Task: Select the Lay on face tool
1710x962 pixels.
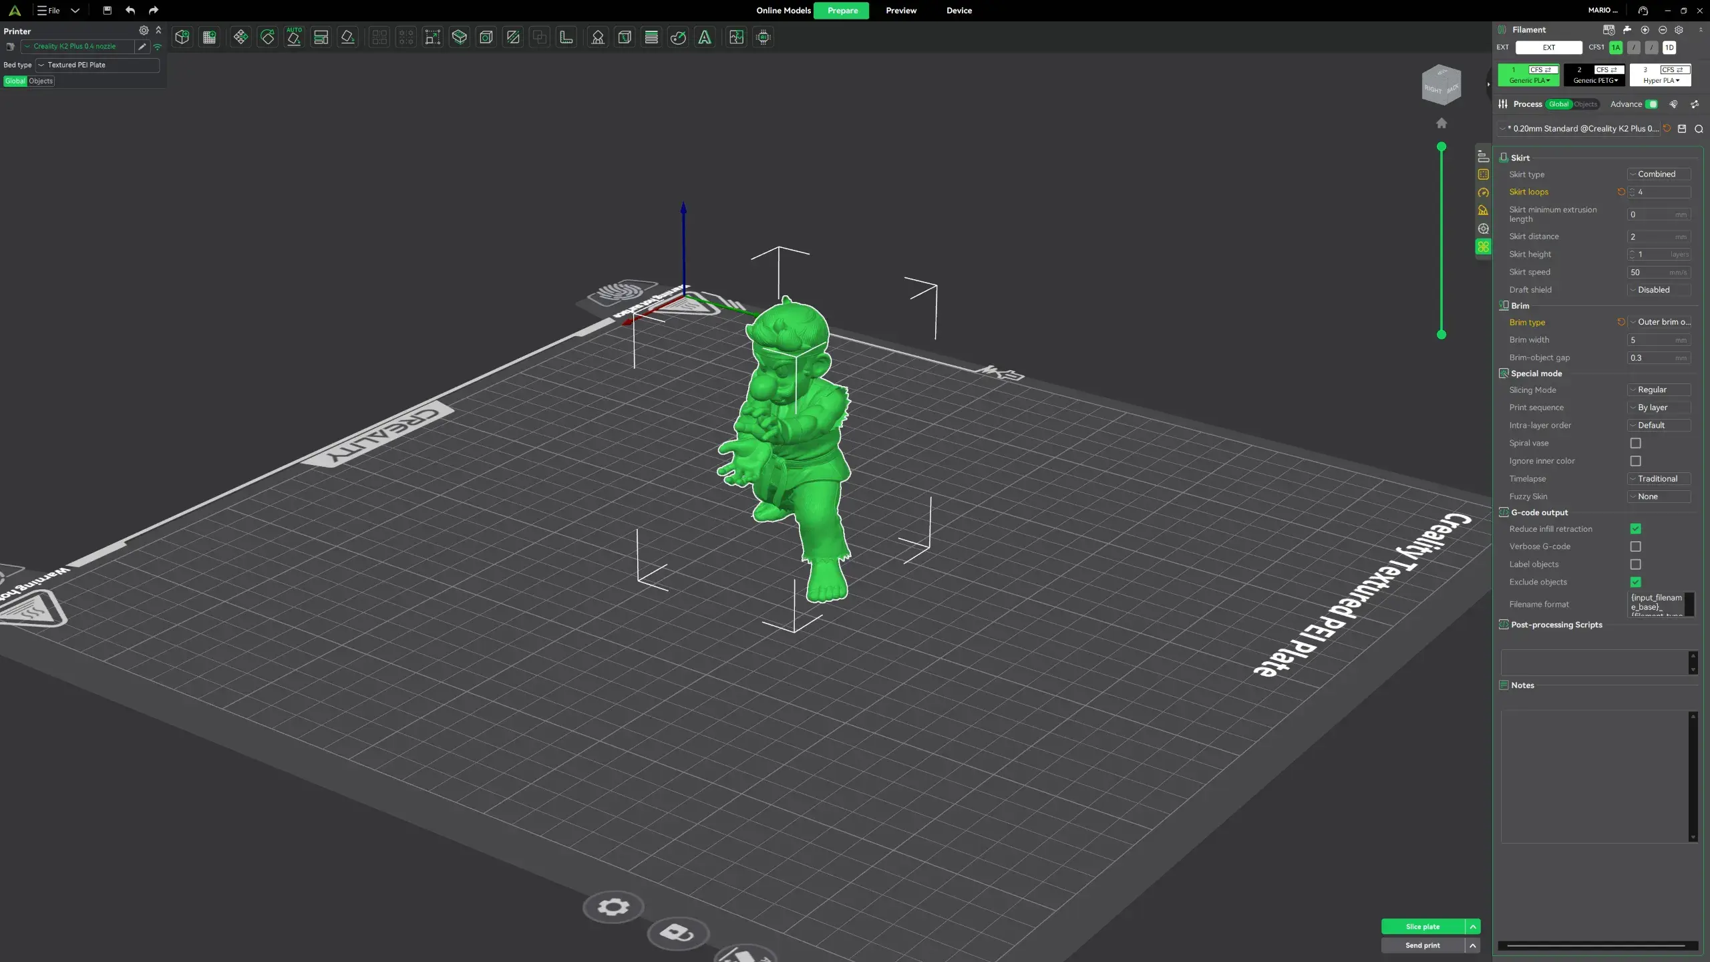Action: (347, 37)
